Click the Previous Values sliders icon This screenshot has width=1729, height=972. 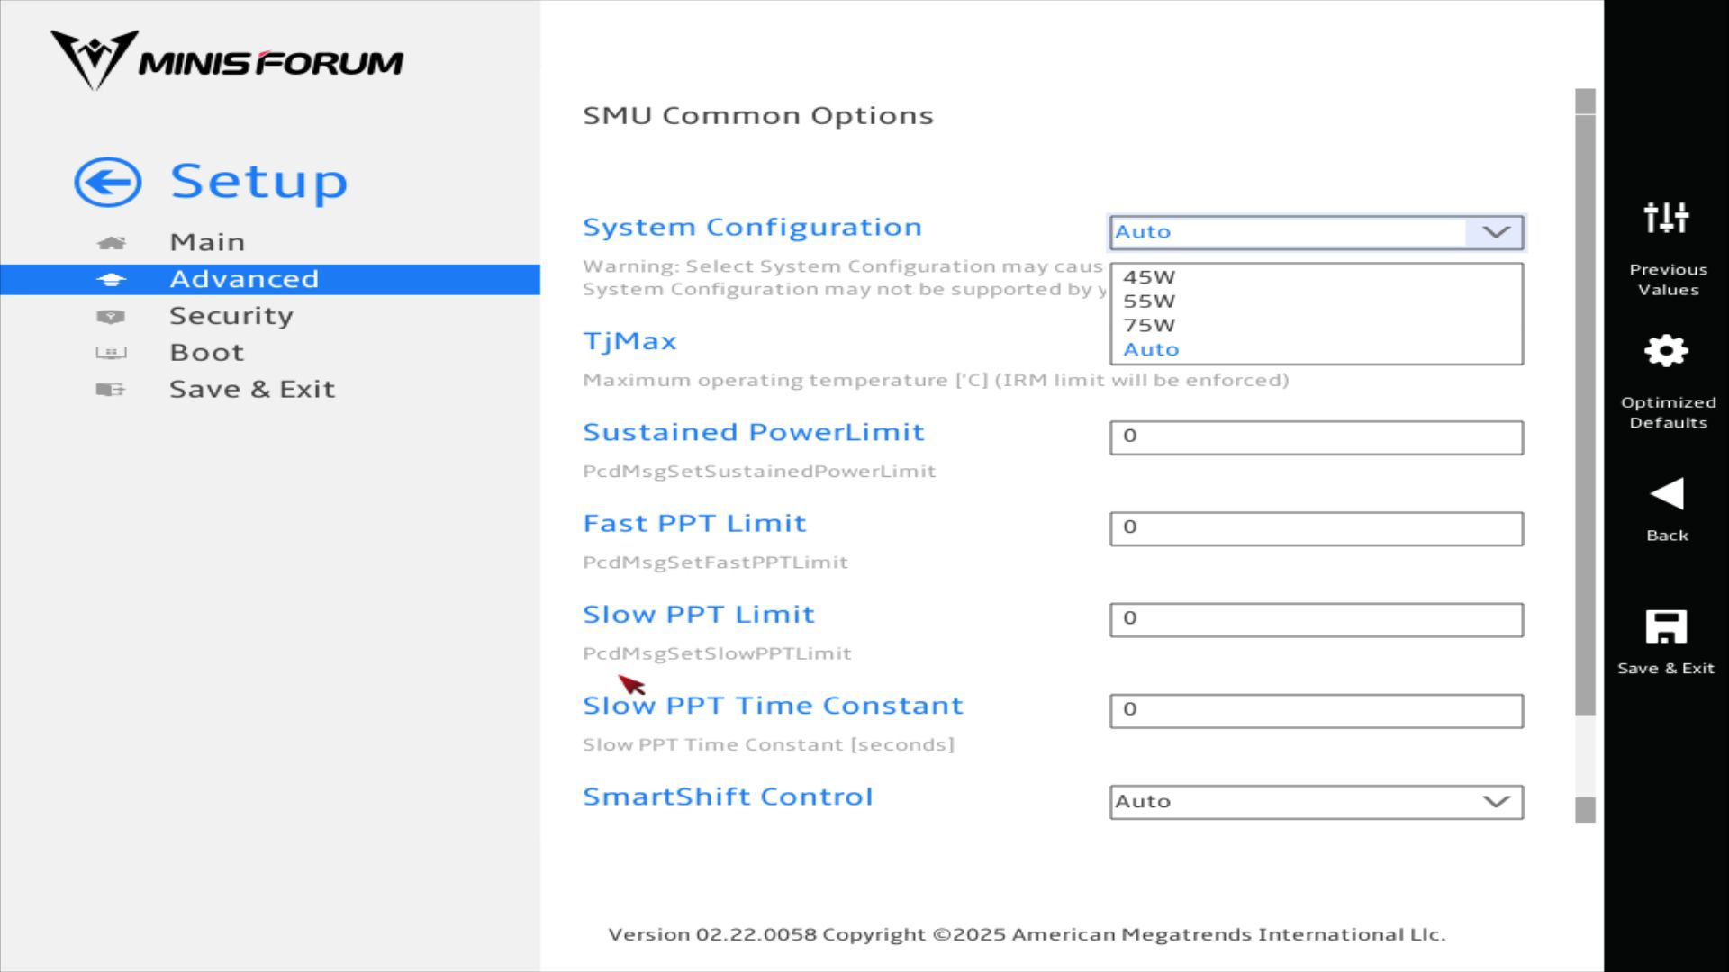(x=1666, y=218)
